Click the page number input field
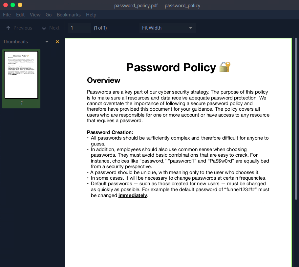 coord(79,28)
